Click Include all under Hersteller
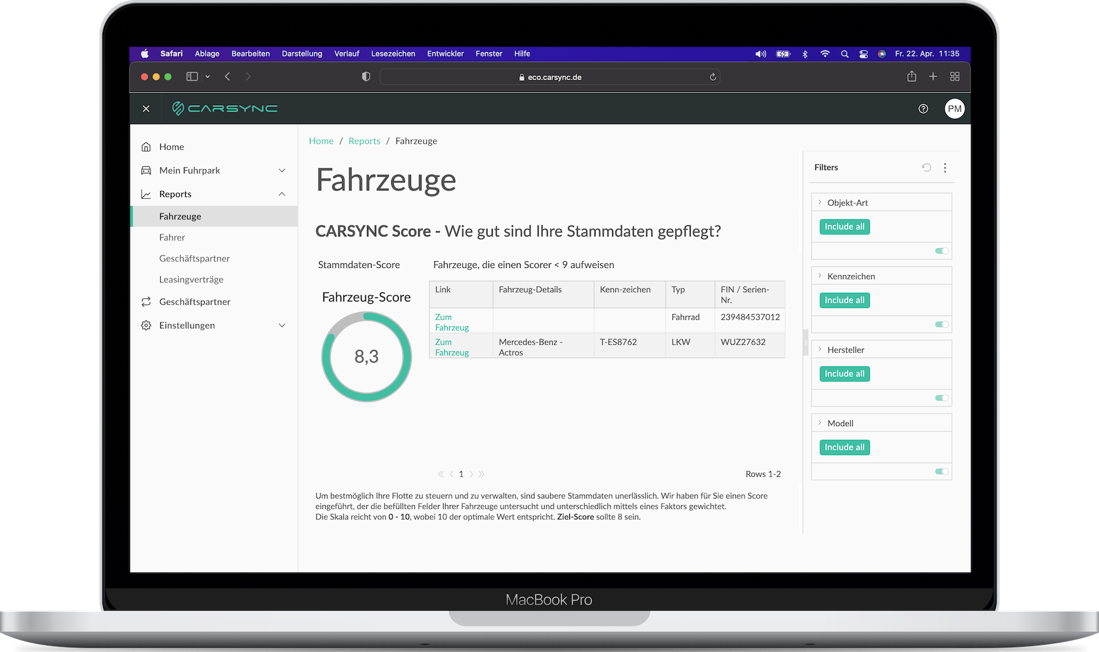Screen dimensions: 1099x652 [x=844, y=374]
